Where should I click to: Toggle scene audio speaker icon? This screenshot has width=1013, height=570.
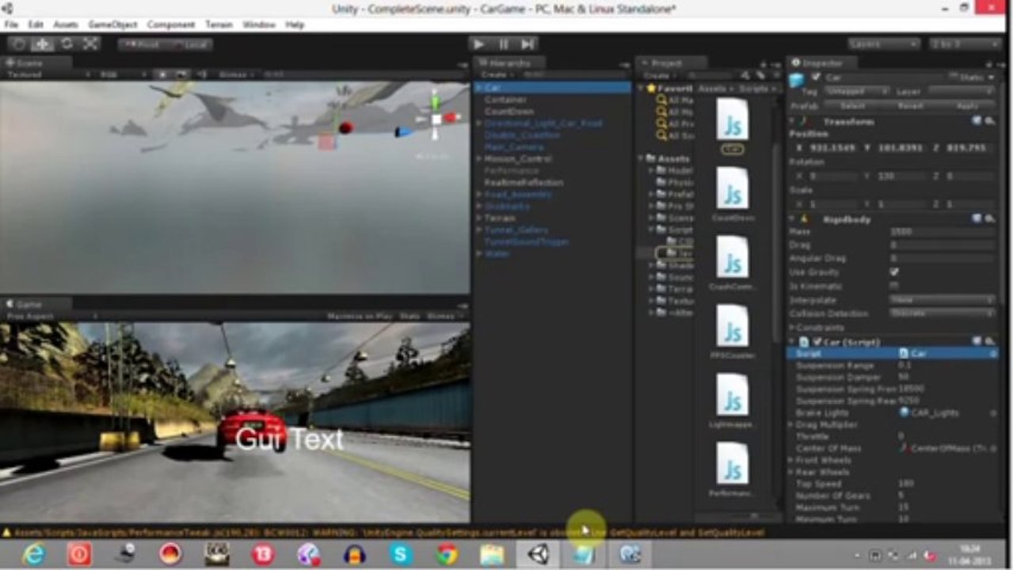point(202,74)
